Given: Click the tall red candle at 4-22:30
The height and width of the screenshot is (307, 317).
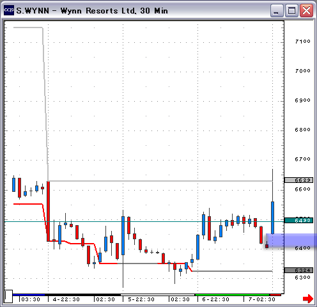Looking at the screenshot, I should click(48, 211).
